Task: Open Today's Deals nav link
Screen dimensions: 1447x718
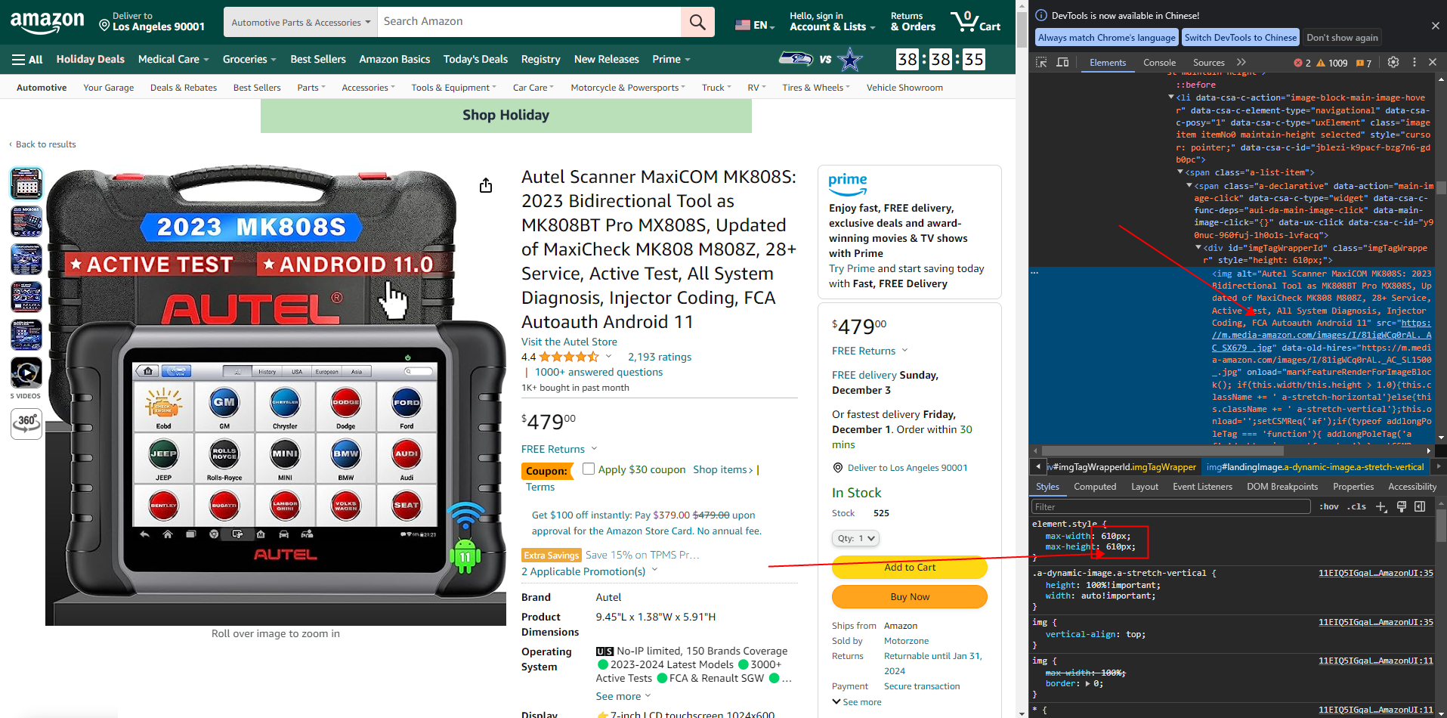Action: click(x=475, y=59)
